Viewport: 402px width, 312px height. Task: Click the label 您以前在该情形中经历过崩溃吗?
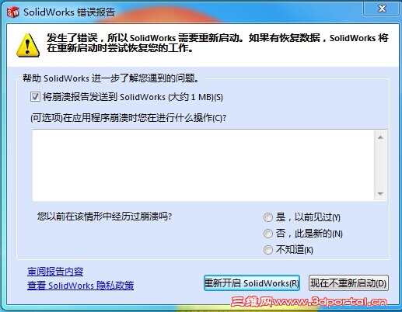(104, 217)
